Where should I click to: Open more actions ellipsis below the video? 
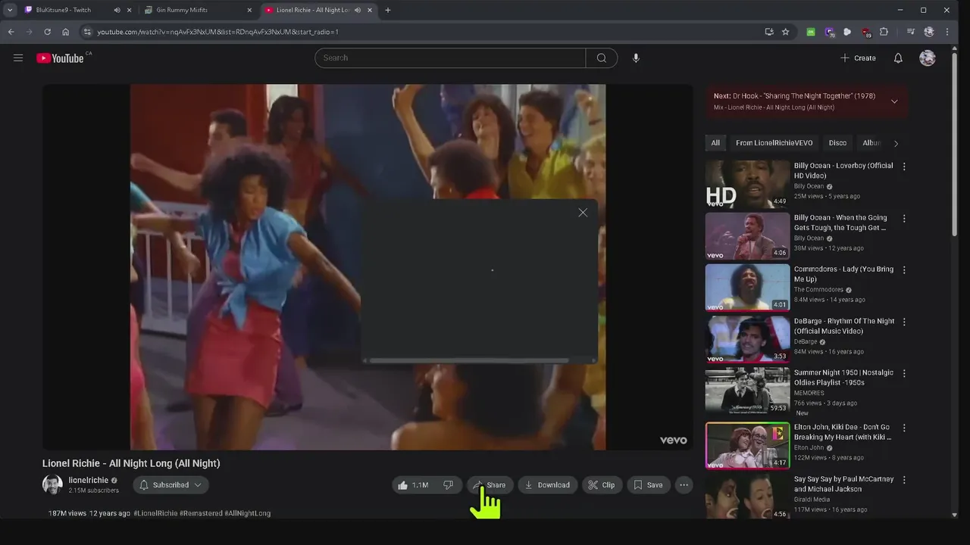[x=684, y=485]
